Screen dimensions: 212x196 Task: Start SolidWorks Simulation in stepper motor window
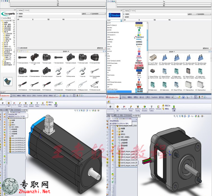coord(144,109)
